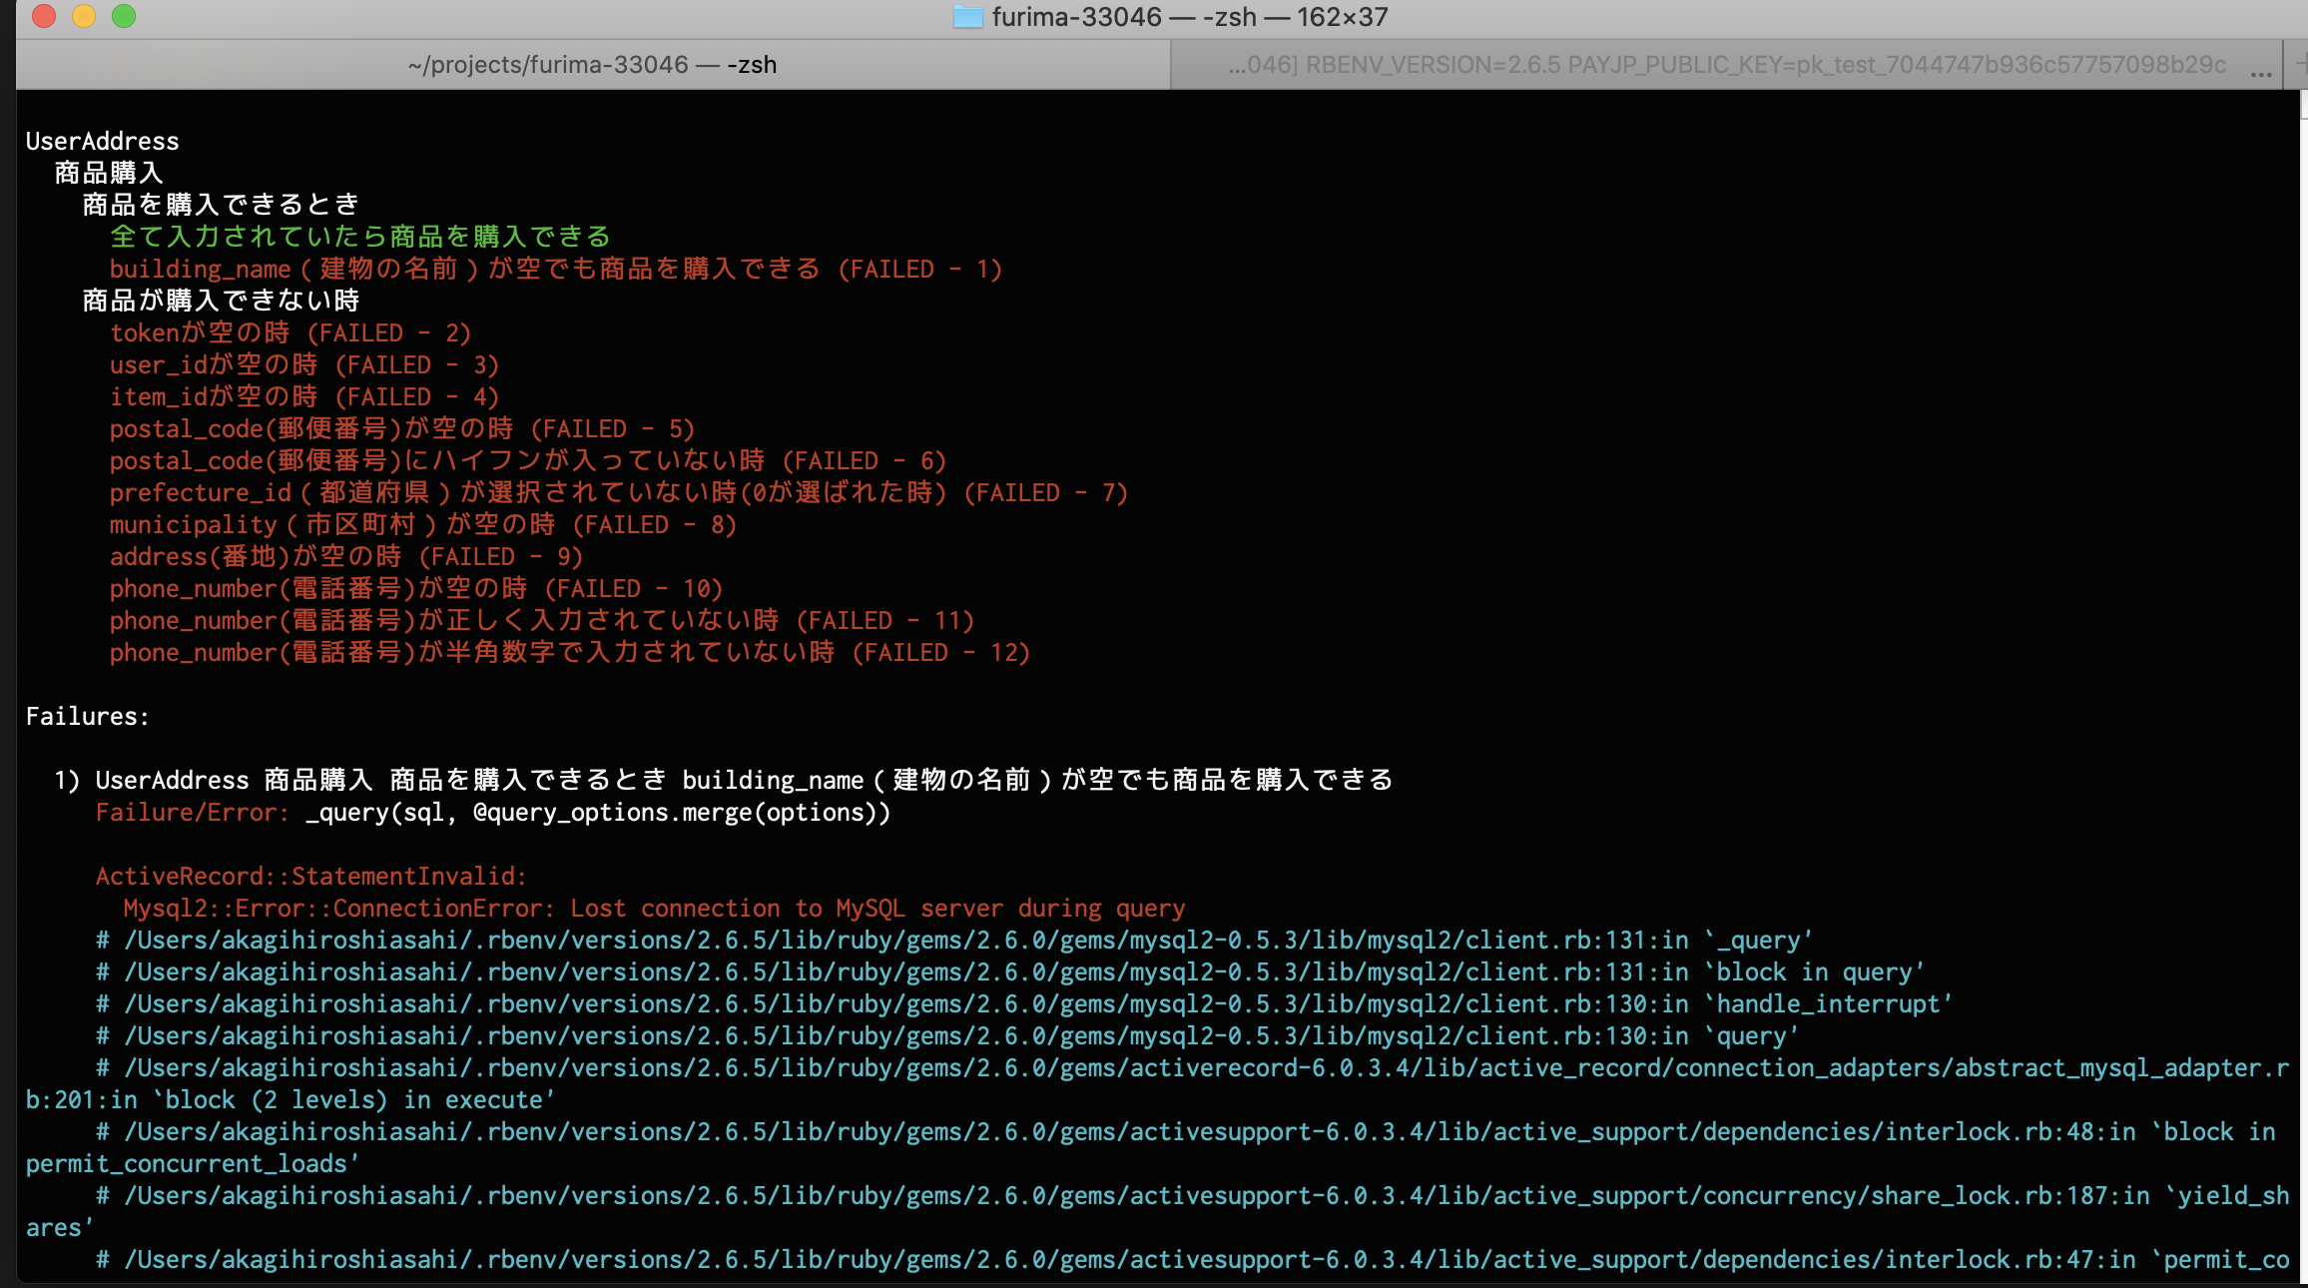Click the new tab plus button

[x=2300, y=65]
